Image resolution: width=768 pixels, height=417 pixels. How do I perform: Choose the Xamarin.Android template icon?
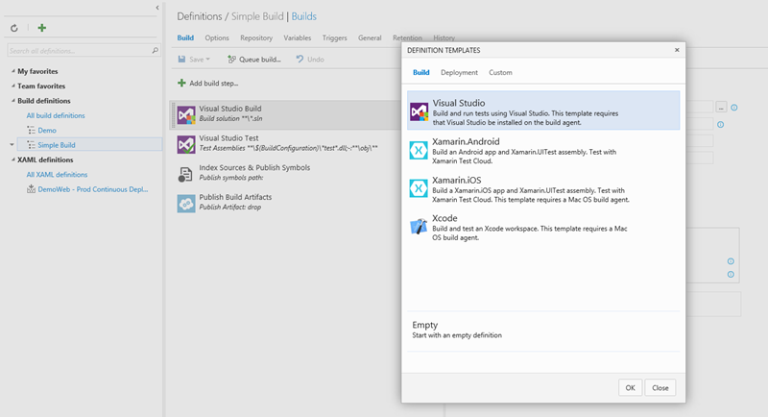419,149
